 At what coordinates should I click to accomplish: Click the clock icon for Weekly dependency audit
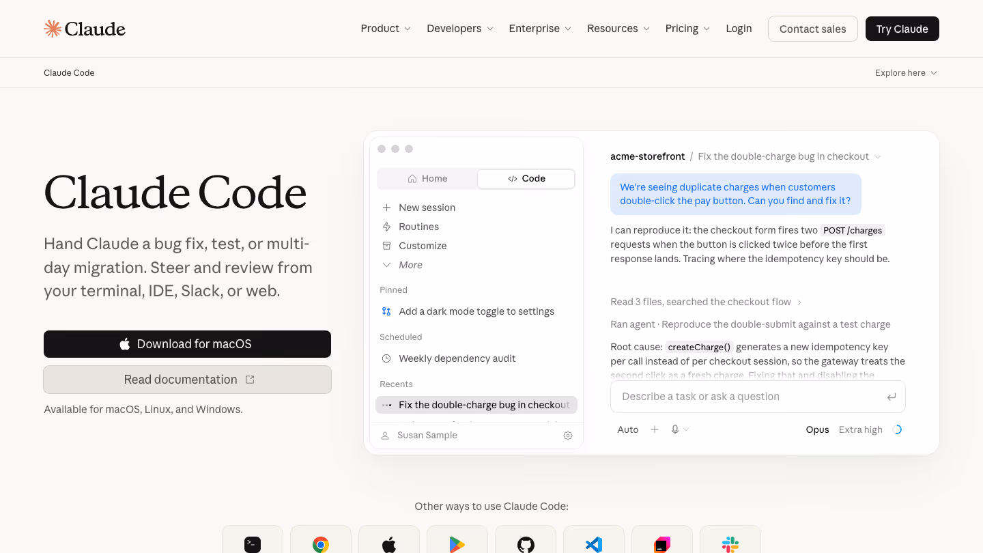(386, 358)
